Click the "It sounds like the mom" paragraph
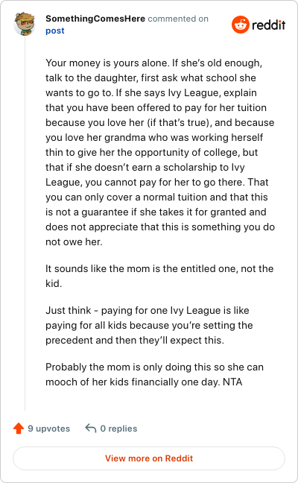This screenshot has width=298, height=483. coord(159,276)
